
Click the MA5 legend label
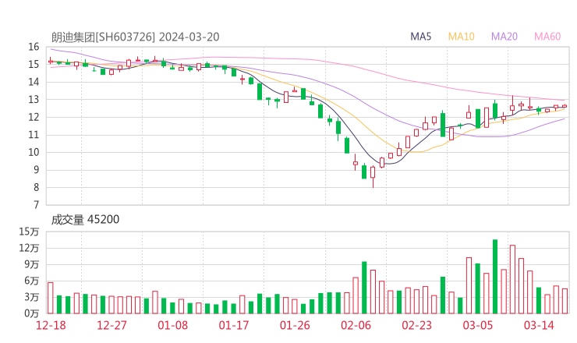tap(420, 37)
